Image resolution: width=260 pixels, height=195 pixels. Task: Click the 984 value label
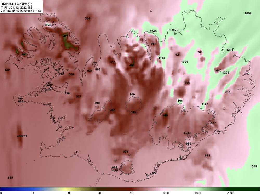(x=188, y=144)
